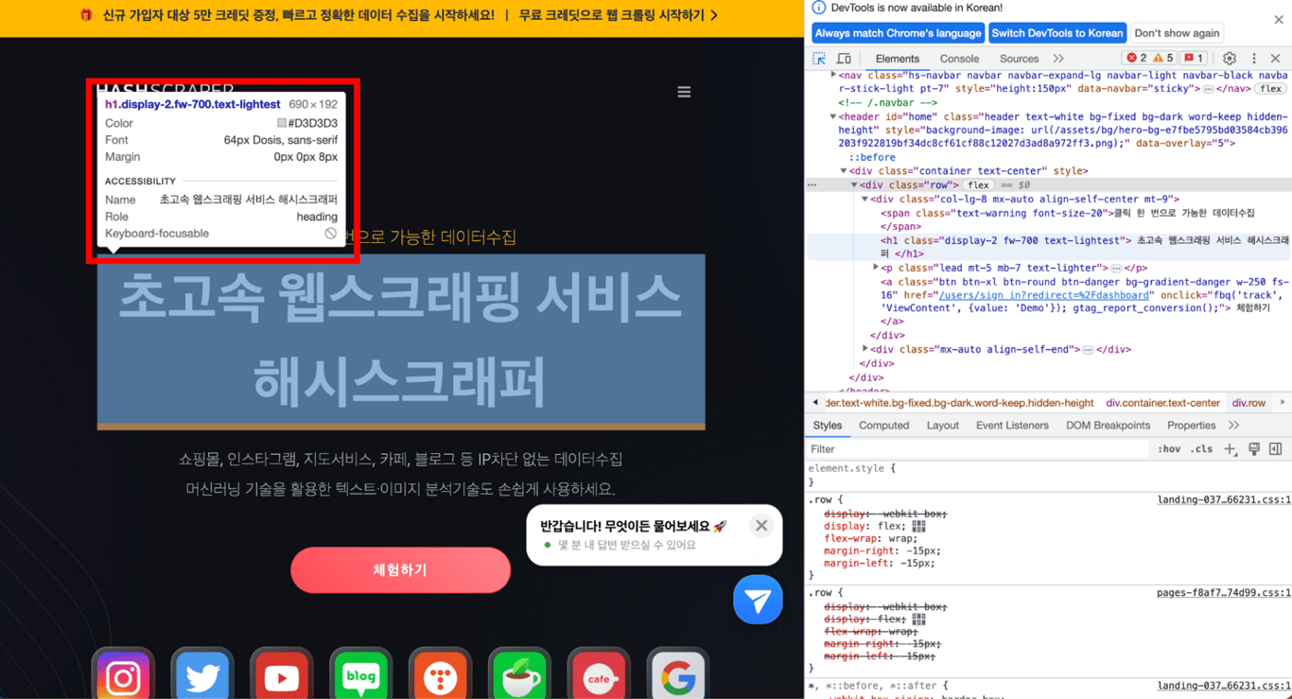Toggle flex badge on the nav element

coord(1270,89)
